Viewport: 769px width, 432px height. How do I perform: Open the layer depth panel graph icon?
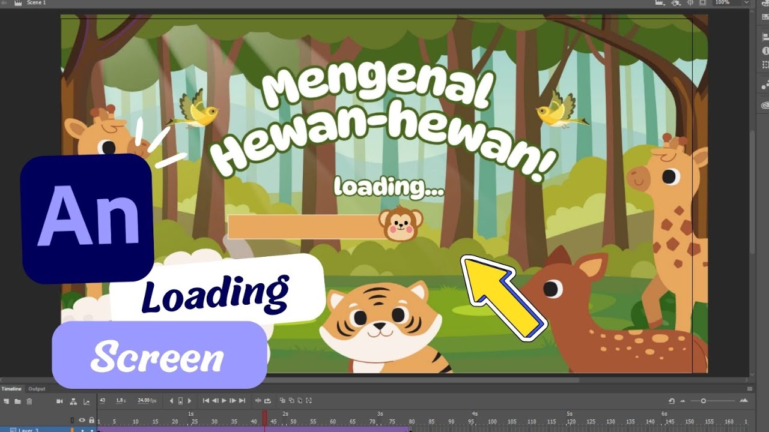click(87, 401)
